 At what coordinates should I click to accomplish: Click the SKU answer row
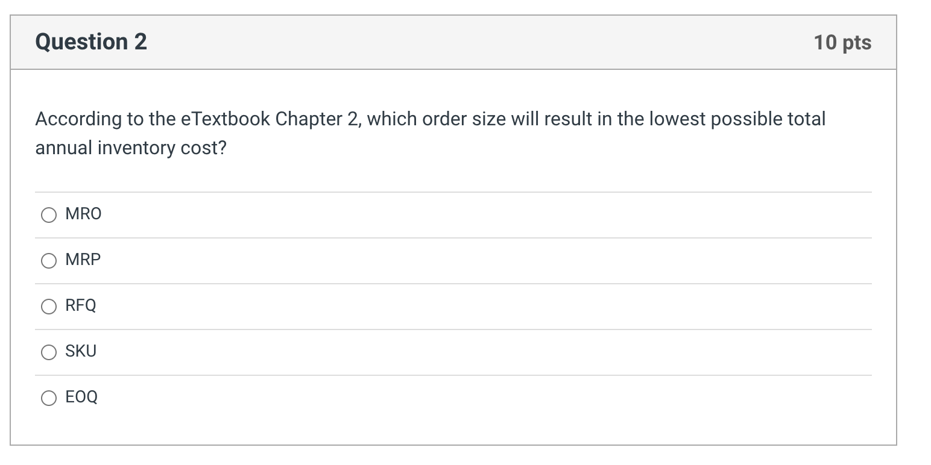[x=422, y=352]
